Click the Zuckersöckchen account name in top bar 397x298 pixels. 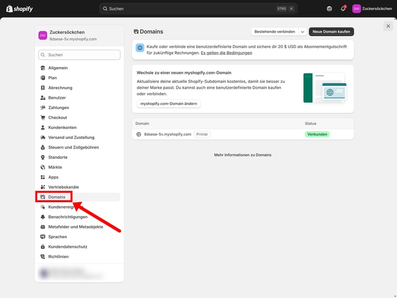[377, 8]
